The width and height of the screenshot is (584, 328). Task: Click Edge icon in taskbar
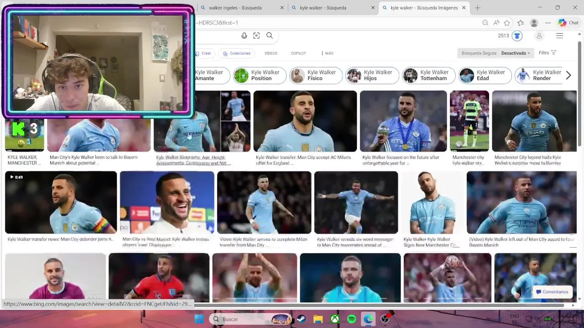coord(368,319)
